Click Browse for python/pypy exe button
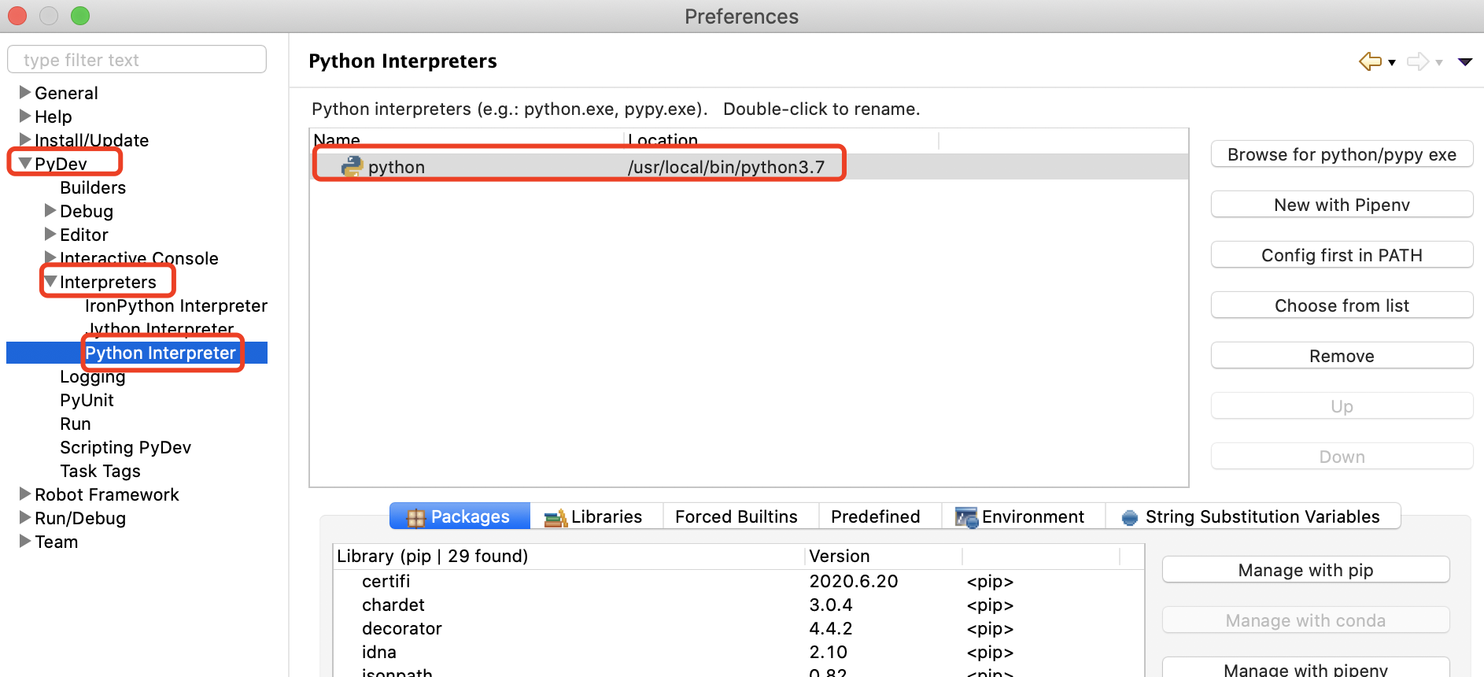Image resolution: width=1484 pixels, height=677 pixels. point(1342,154)
